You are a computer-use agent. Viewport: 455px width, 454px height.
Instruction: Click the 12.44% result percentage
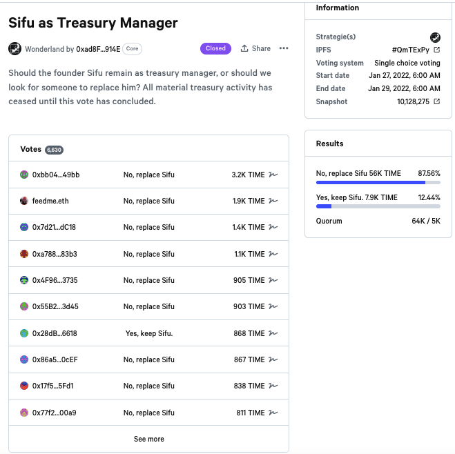[x=429, y=197]
